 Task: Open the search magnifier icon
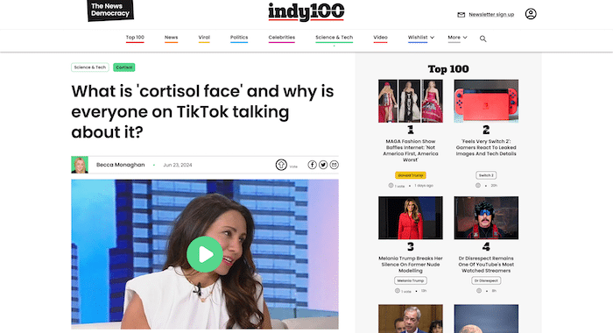coord(483,39)
